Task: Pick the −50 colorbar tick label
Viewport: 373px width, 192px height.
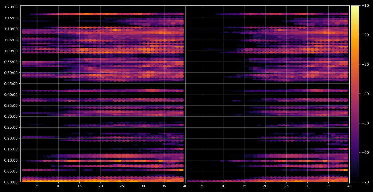Action: [365, 123]
